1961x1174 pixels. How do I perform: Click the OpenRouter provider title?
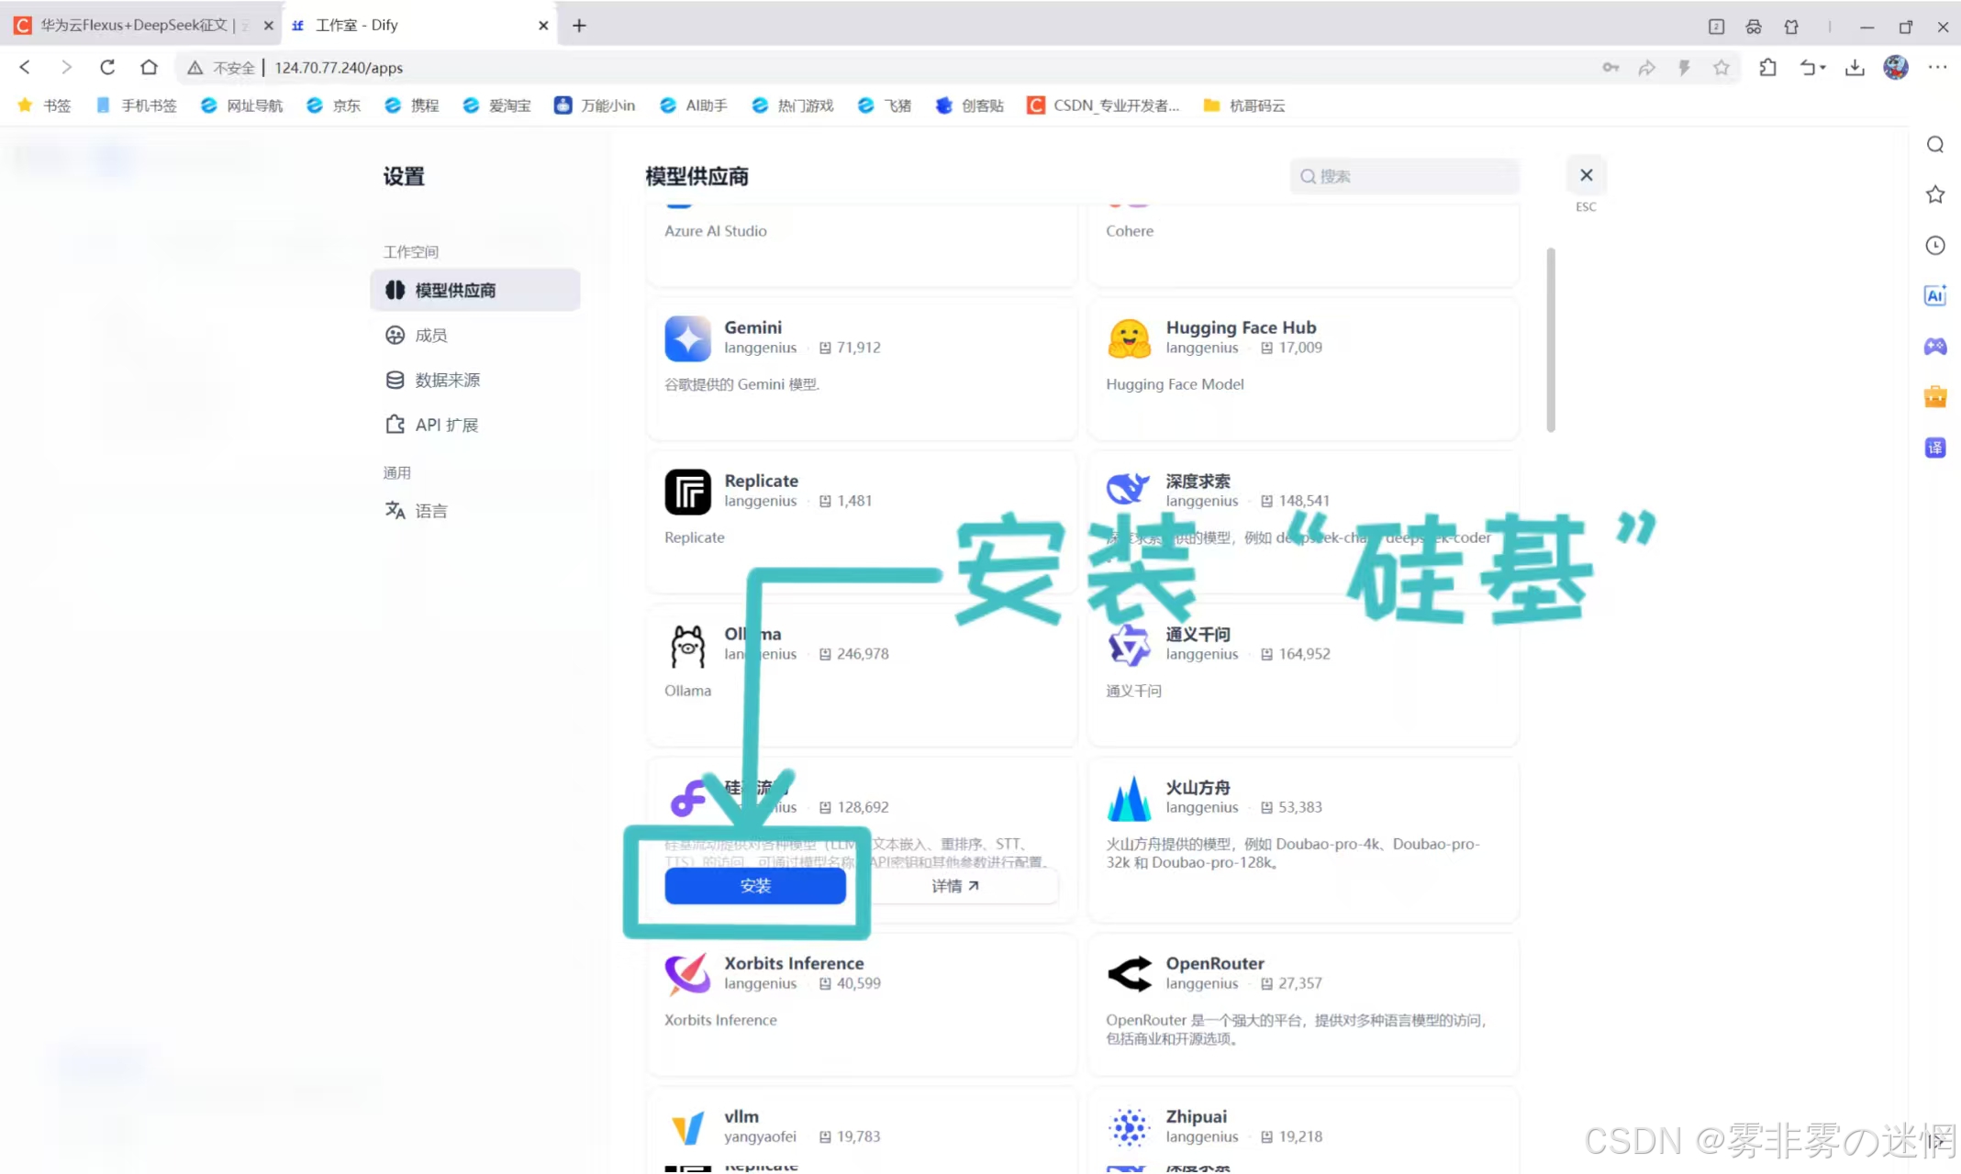(x=1215, y=963)
